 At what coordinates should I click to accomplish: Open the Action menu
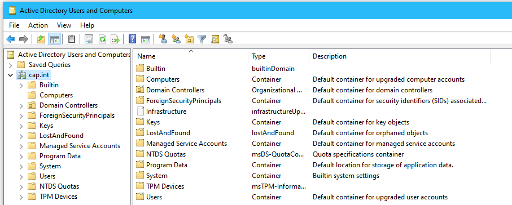pyautogui.click(x=38, y=25)
